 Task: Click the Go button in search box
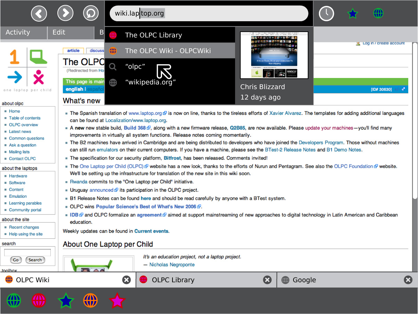click(x=15, y=260)
